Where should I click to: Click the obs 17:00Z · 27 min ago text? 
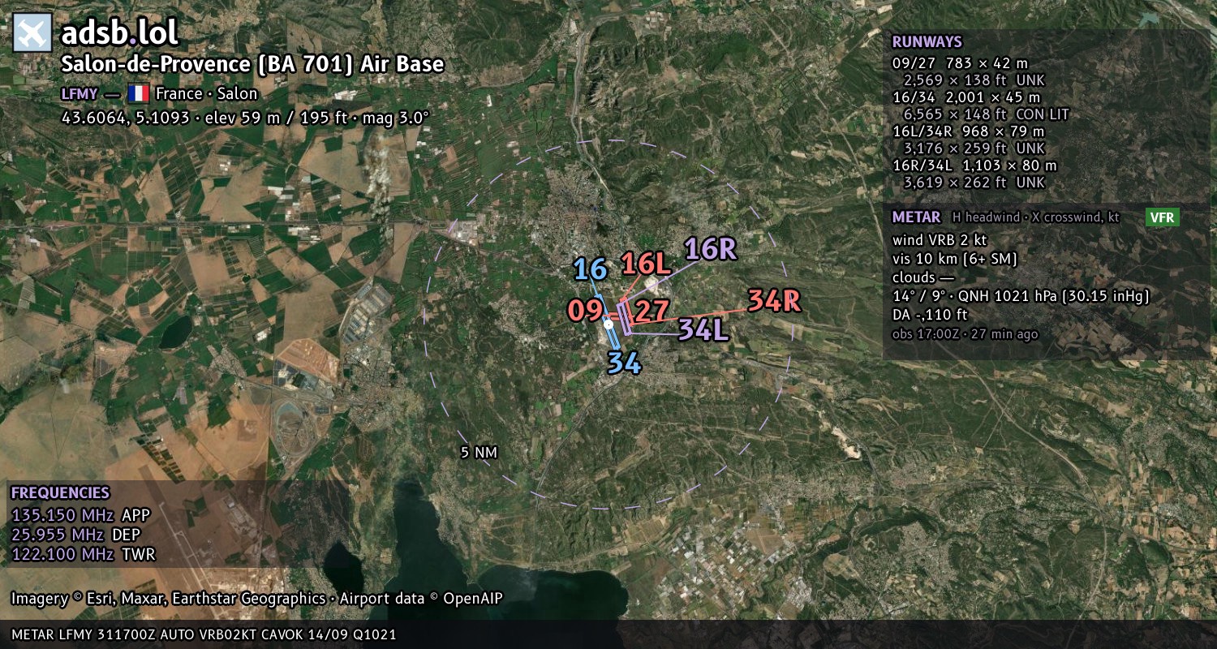click(965, 333)
